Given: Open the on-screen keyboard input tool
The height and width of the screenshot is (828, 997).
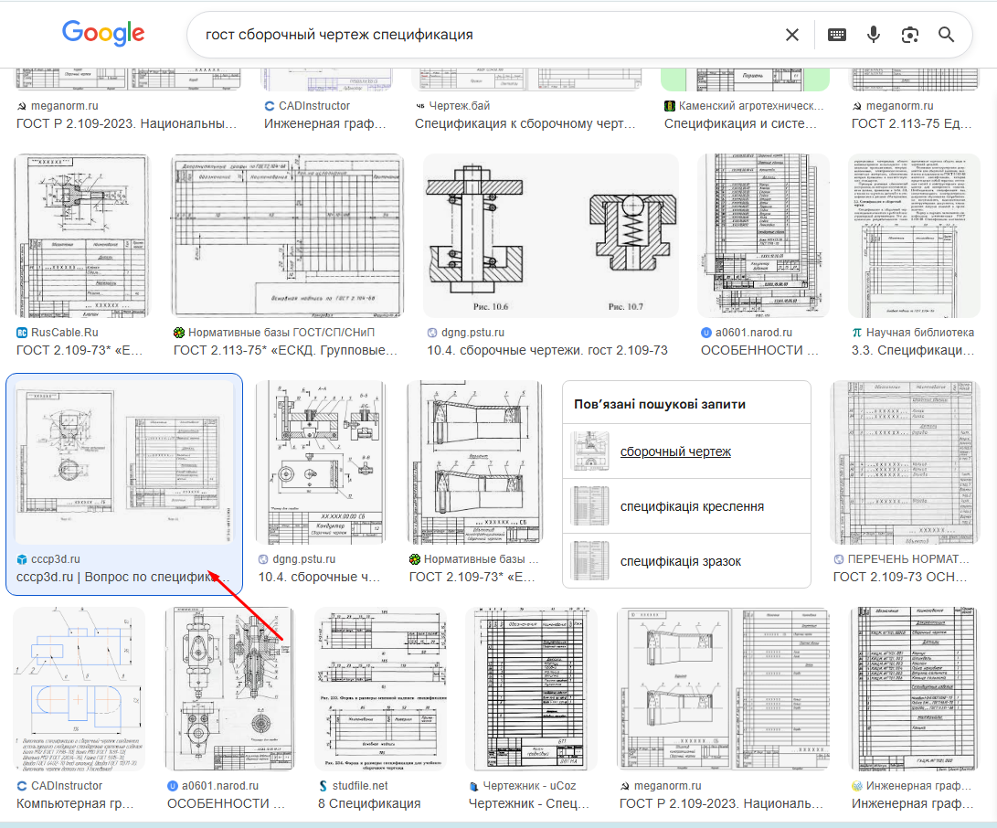Looking at the screenshot, I should tap(837, 35).
